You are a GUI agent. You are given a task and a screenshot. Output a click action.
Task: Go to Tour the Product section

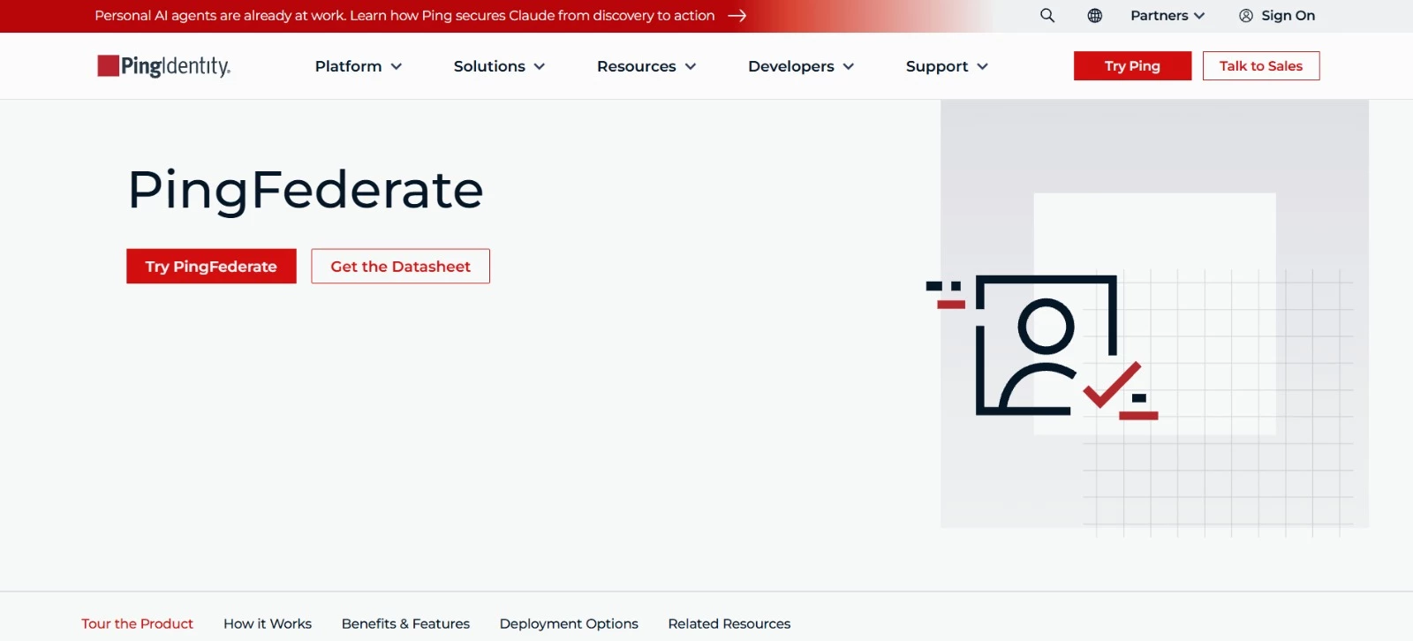tap(138, 623)
